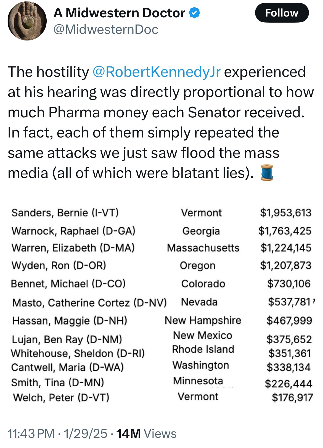Select the display name A Midwestern Doctor

(x=119, y=12)
